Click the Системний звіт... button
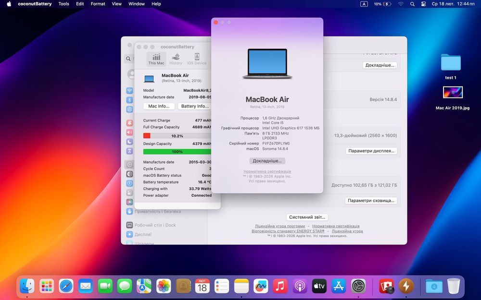481x300 pixels. pyautogui.click(x=307, y=217)
